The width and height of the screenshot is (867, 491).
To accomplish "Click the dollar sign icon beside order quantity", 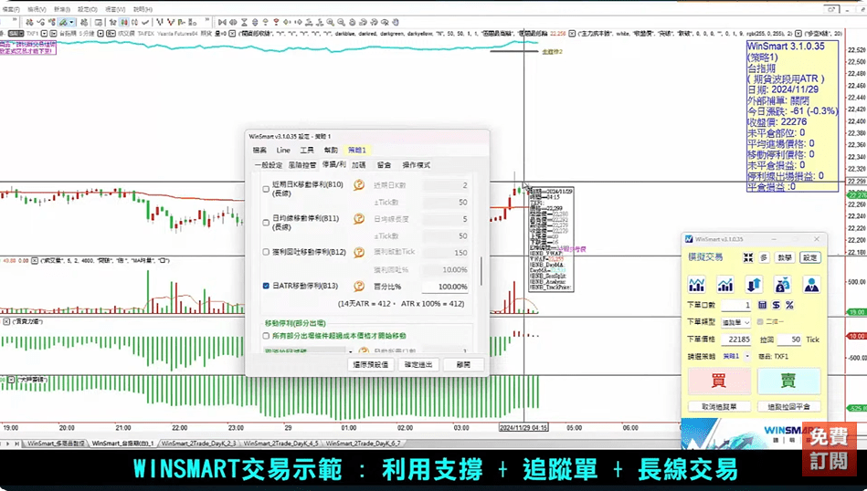I will pos(776,305).
